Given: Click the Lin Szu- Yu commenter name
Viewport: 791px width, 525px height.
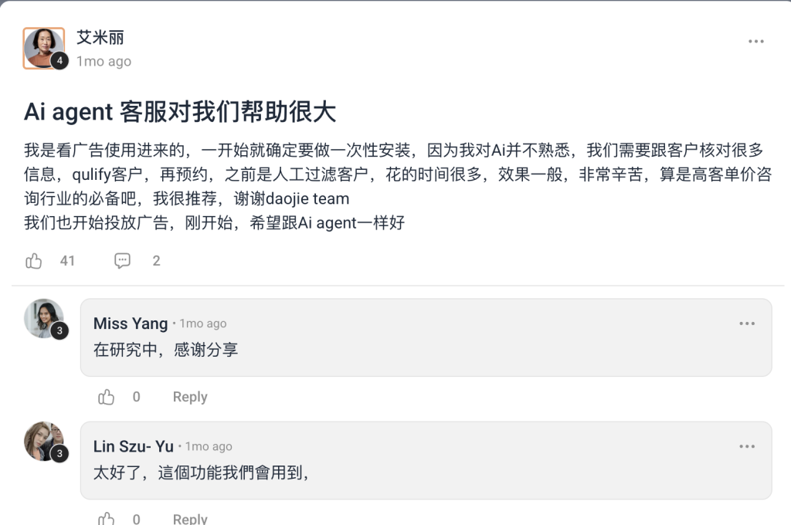Looking at the screenshot, I should (x=133, y=446).
